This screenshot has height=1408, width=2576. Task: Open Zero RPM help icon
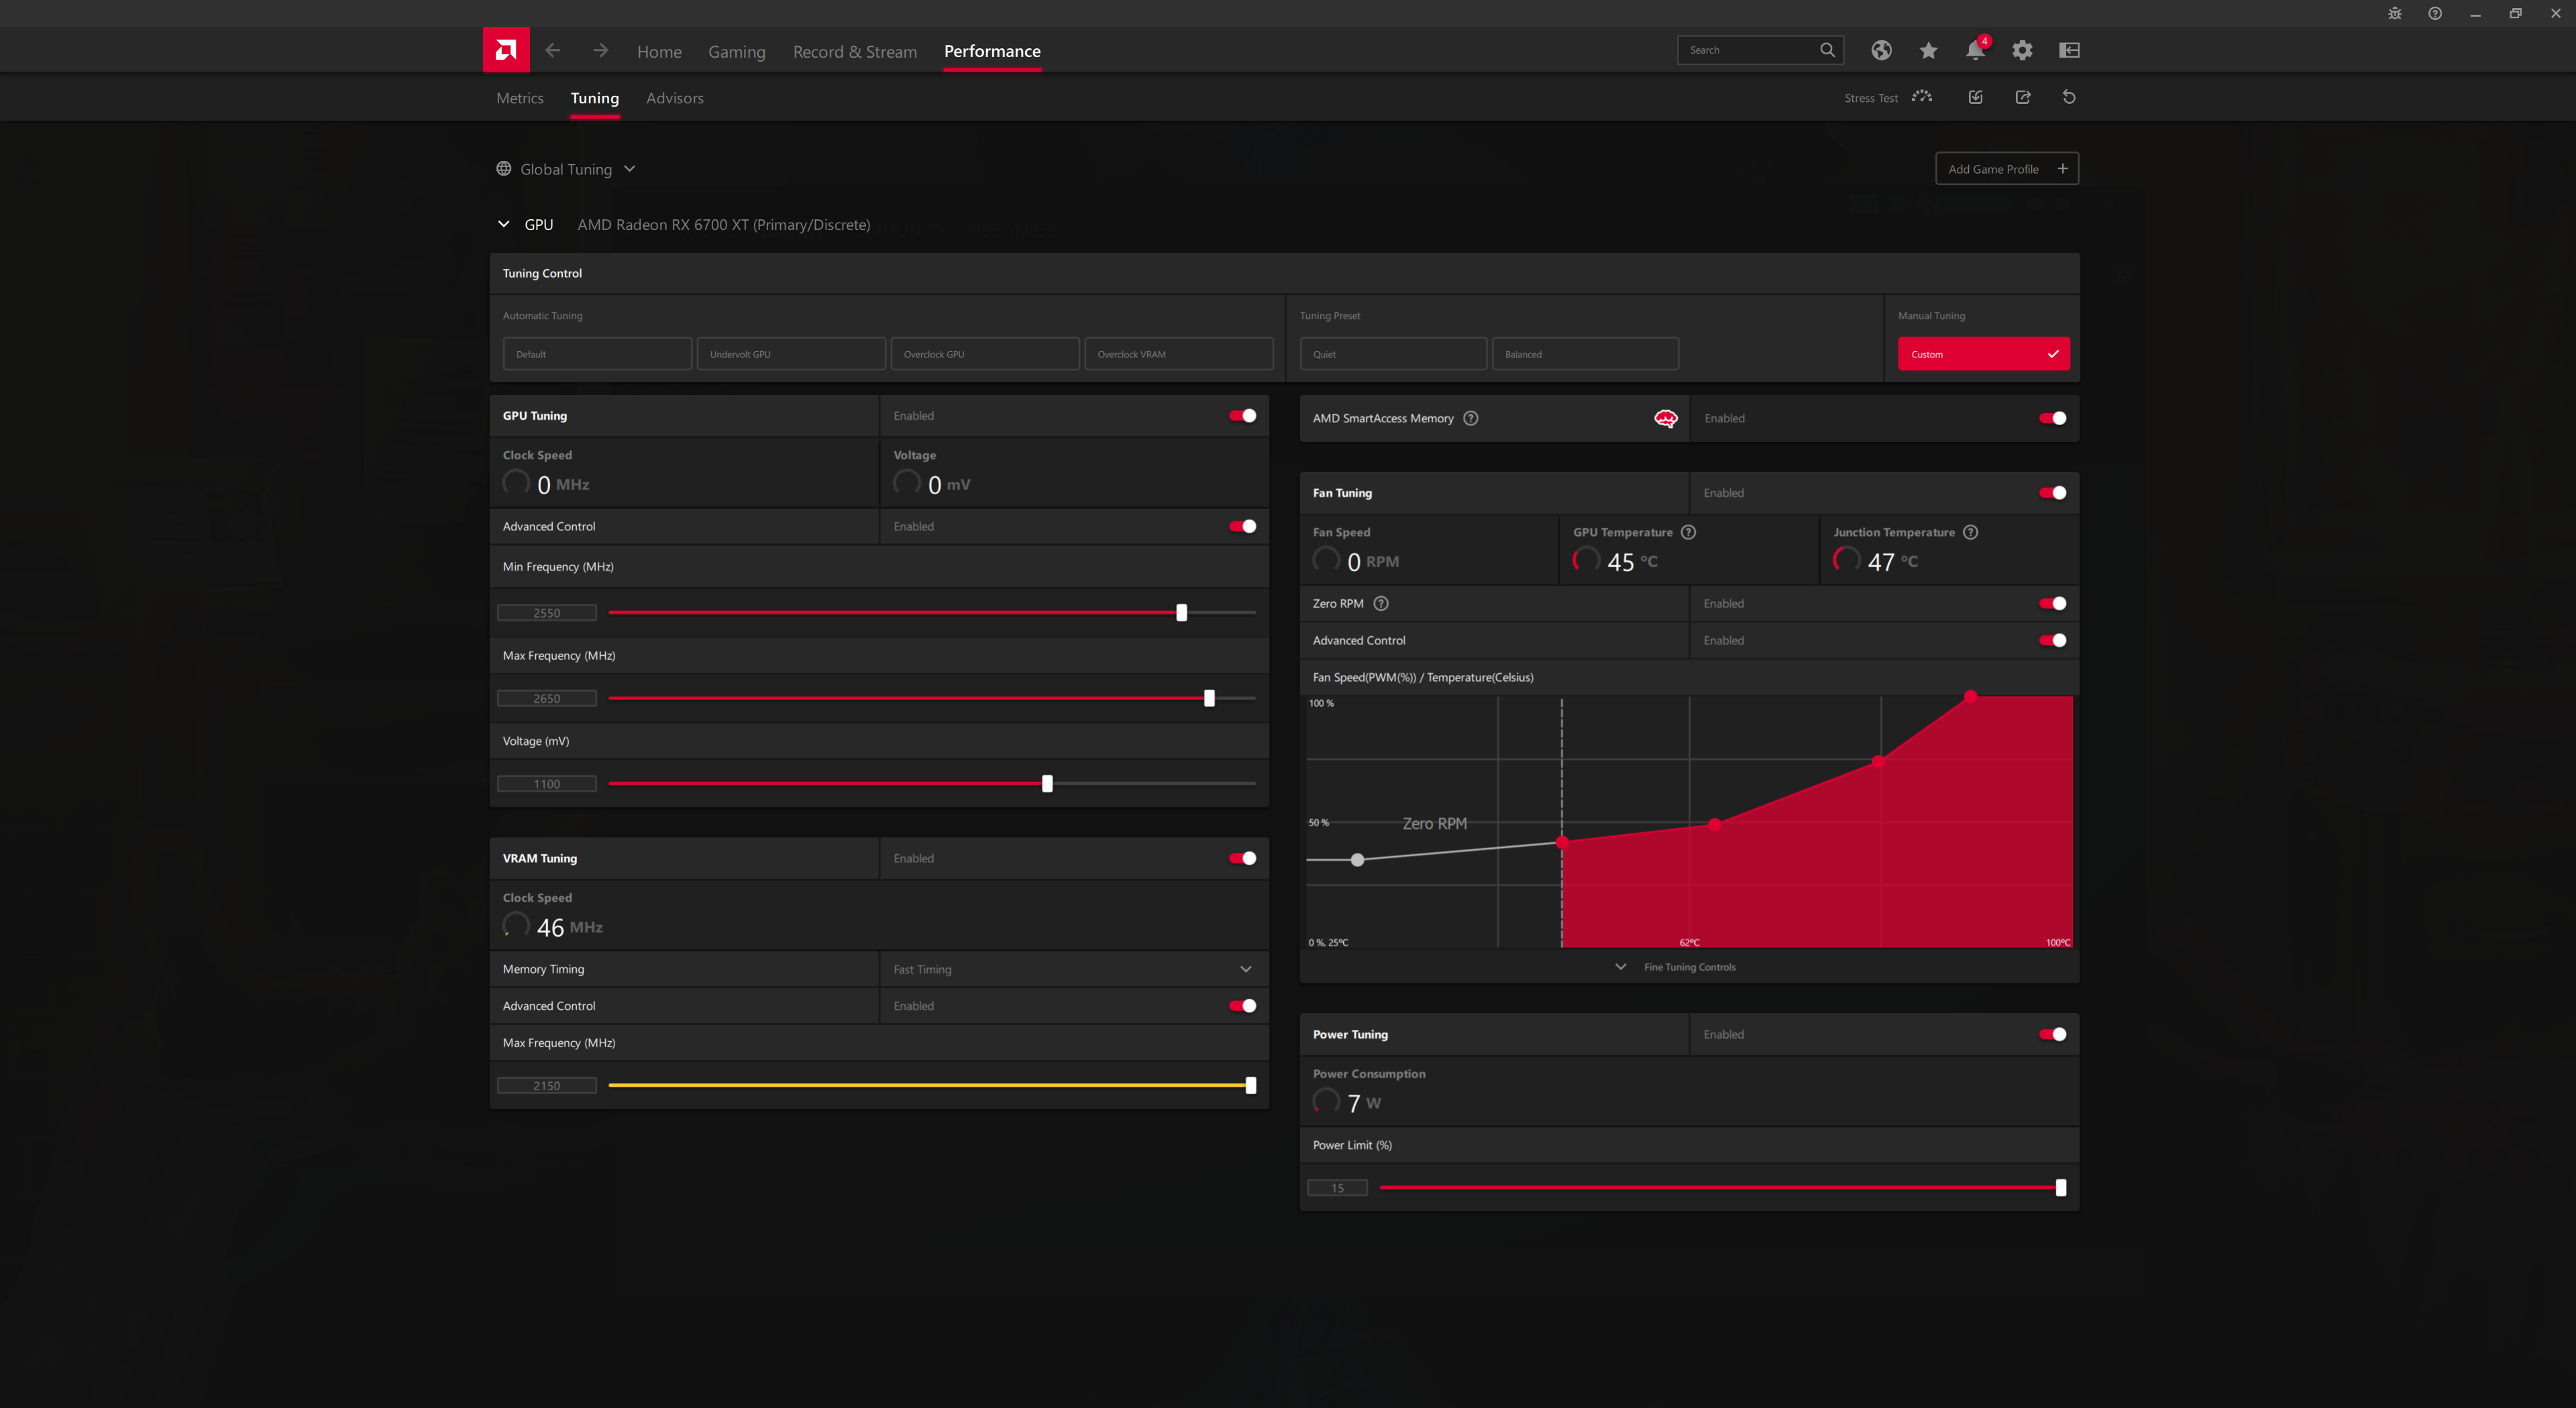pos(1381,603)
